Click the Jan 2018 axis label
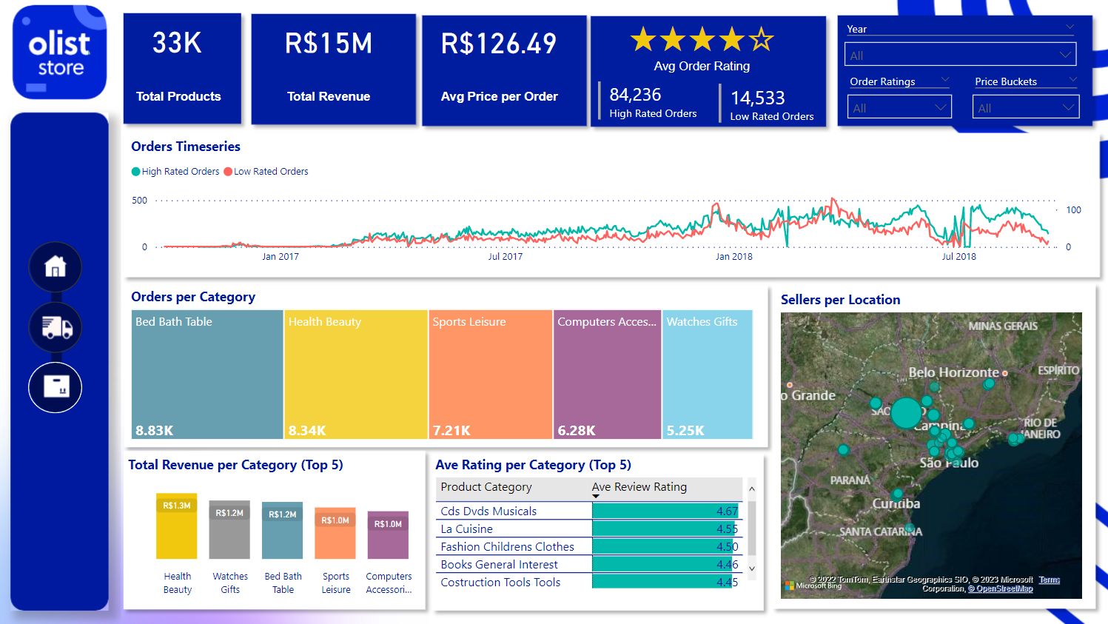The width and height of the screenshot is (1108, 624). coord(733,257)
